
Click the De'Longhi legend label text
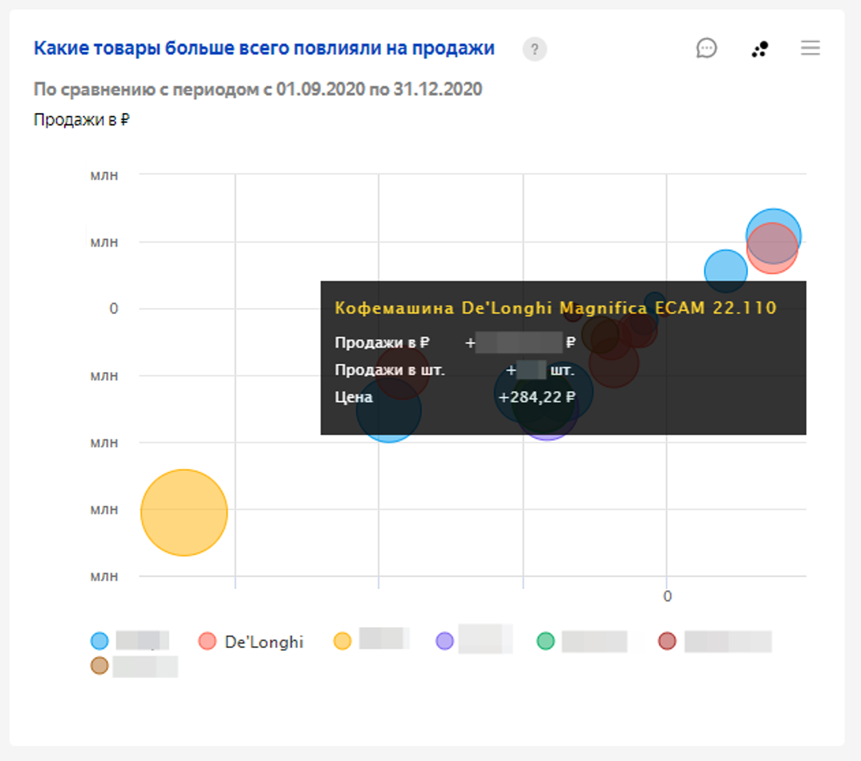(264, 642)
